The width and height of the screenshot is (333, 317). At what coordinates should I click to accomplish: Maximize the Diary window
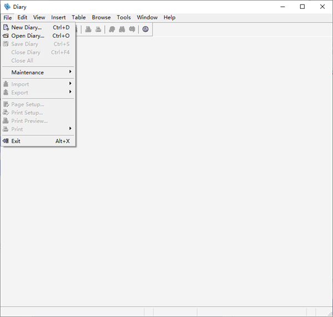(x=302, y=7)
